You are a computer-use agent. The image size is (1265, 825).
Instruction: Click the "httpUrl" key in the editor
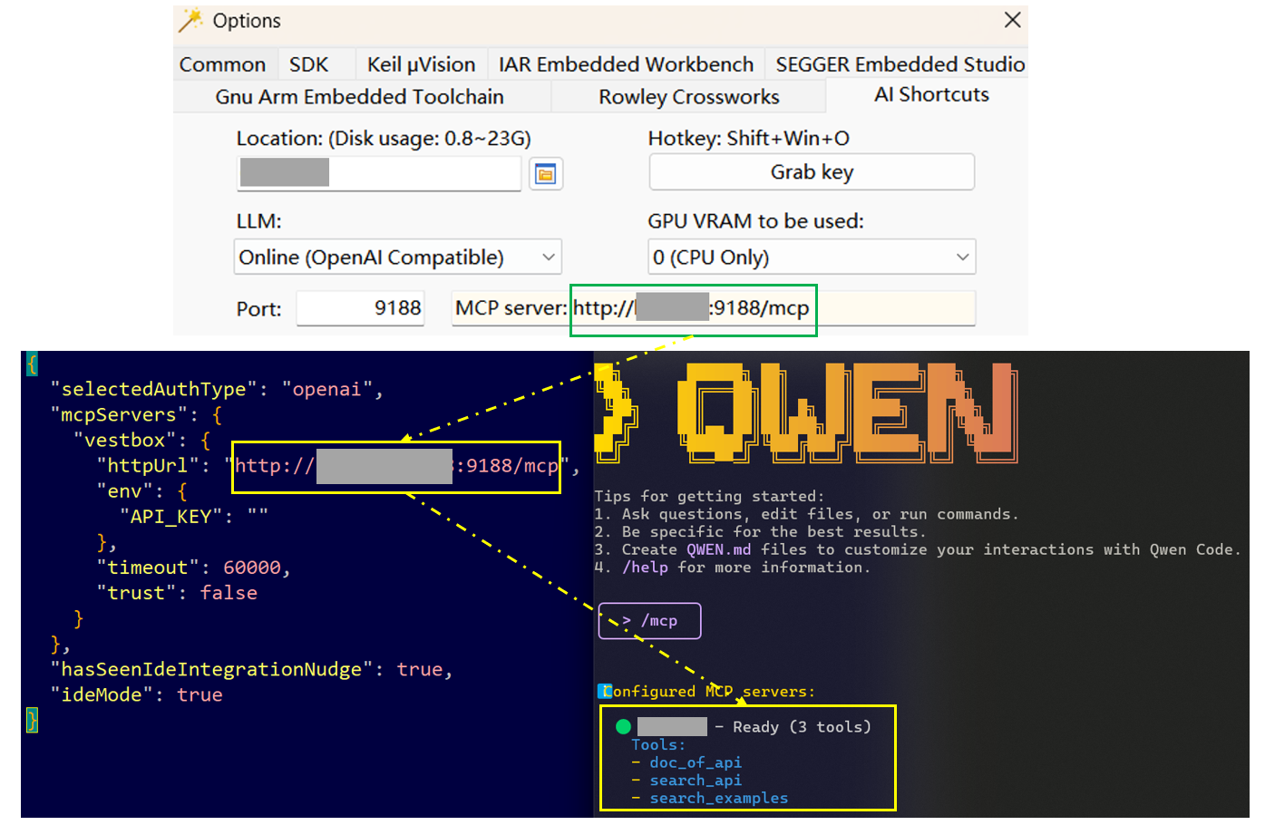(x=147, y=465)
